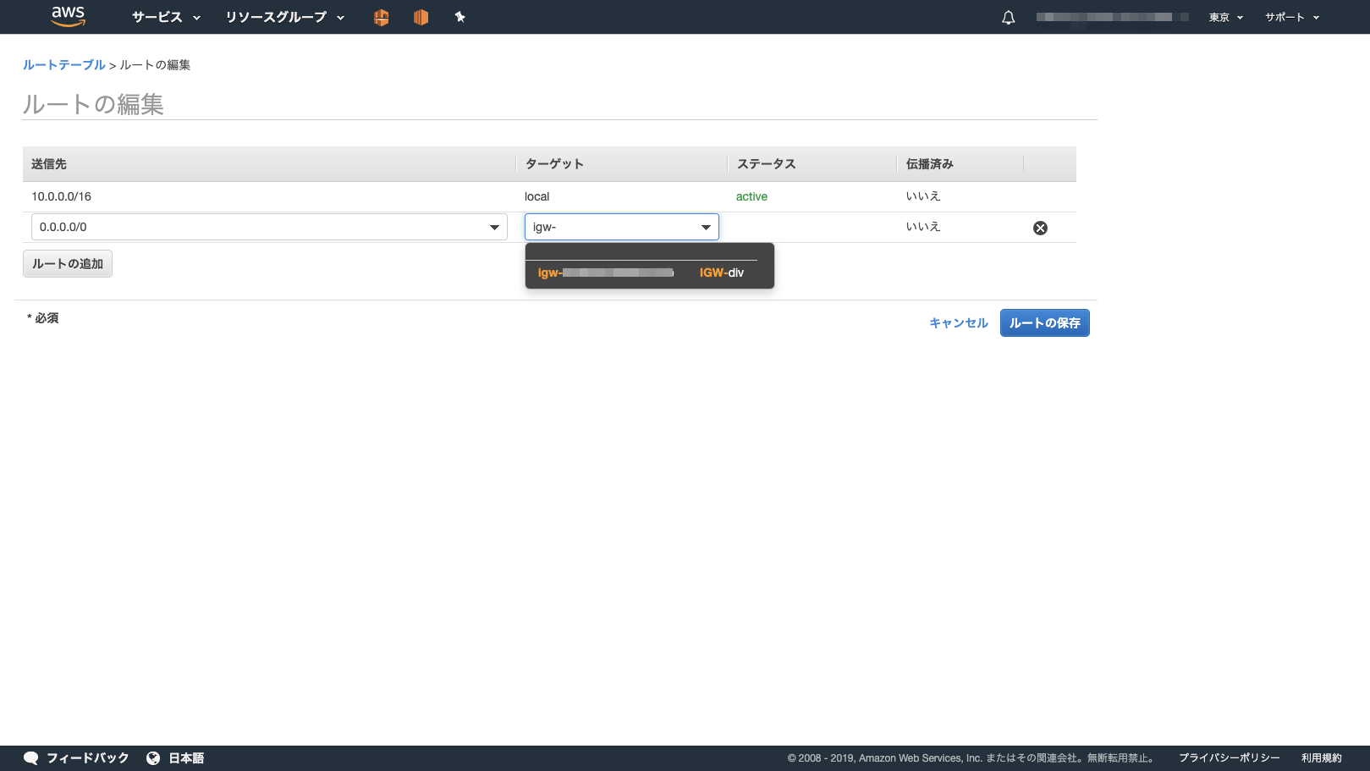
Task: Open the サポート menu
Action: pos(1292,17)
